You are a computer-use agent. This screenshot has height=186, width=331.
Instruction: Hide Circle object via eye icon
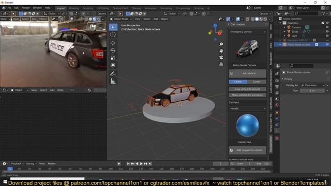point(327,32)
